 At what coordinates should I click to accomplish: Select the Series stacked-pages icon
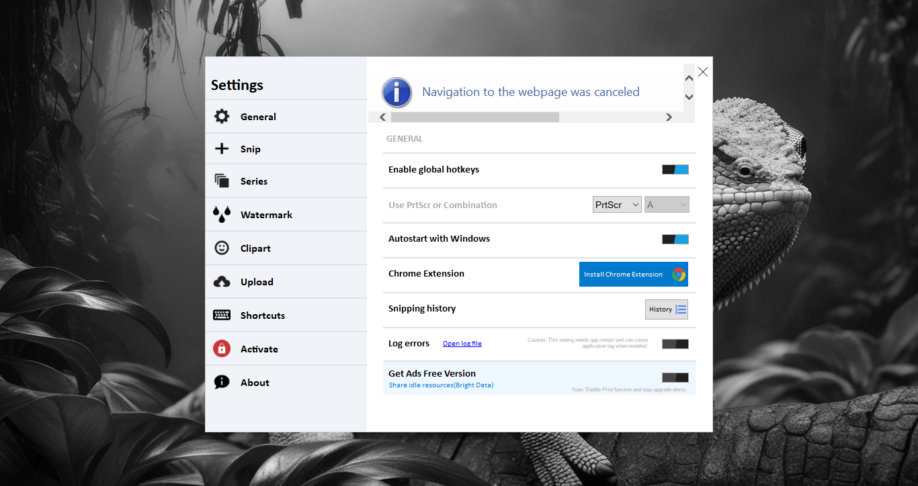pyautogui.click(x=222, y=181)
